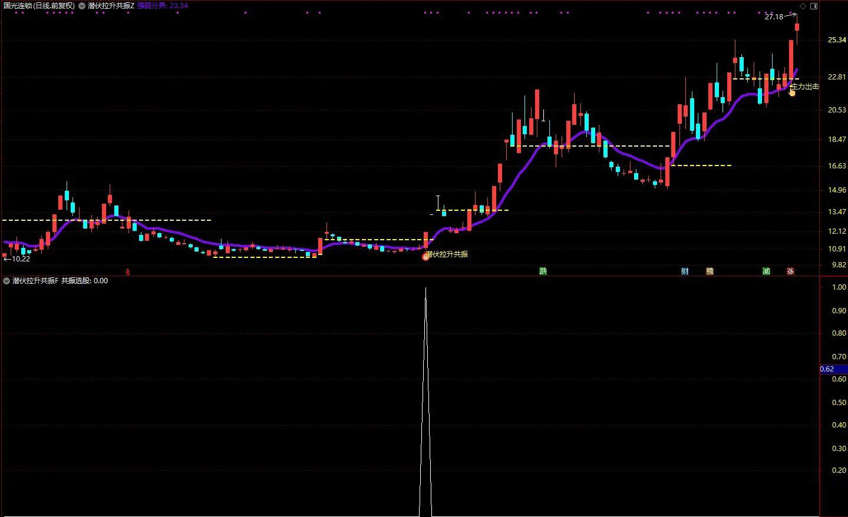Click the hand icon beside 主力出击 label
This screenshot has width=848, height=517.
[x=792, y=92]
